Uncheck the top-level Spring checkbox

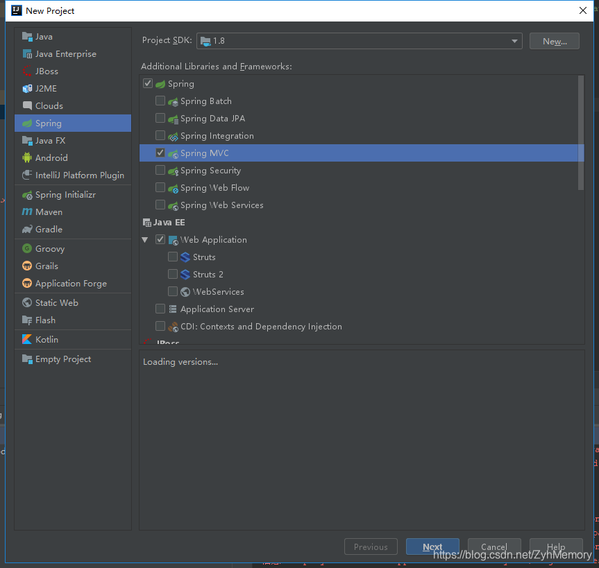tap(148, 83)
